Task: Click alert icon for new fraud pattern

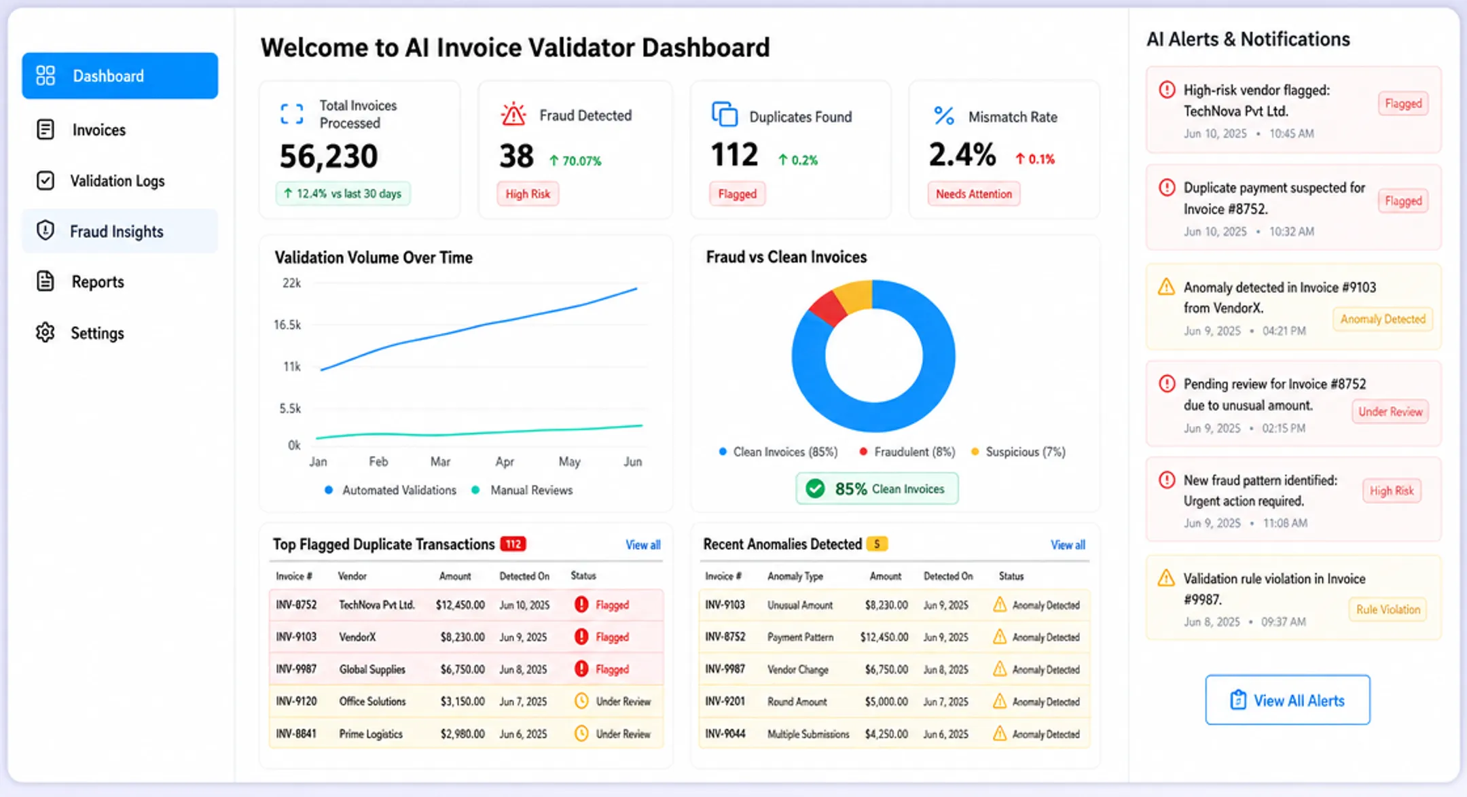Action: pos(1167,480)
